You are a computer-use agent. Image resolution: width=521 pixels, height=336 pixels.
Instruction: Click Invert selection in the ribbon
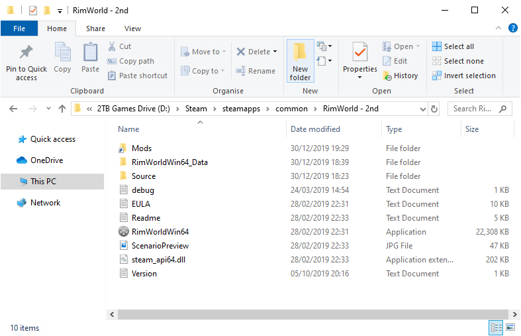tap(463, 76)
